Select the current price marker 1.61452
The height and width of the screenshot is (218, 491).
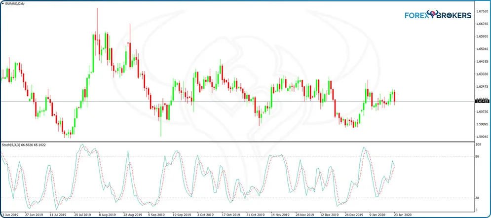tap(481, 101)
